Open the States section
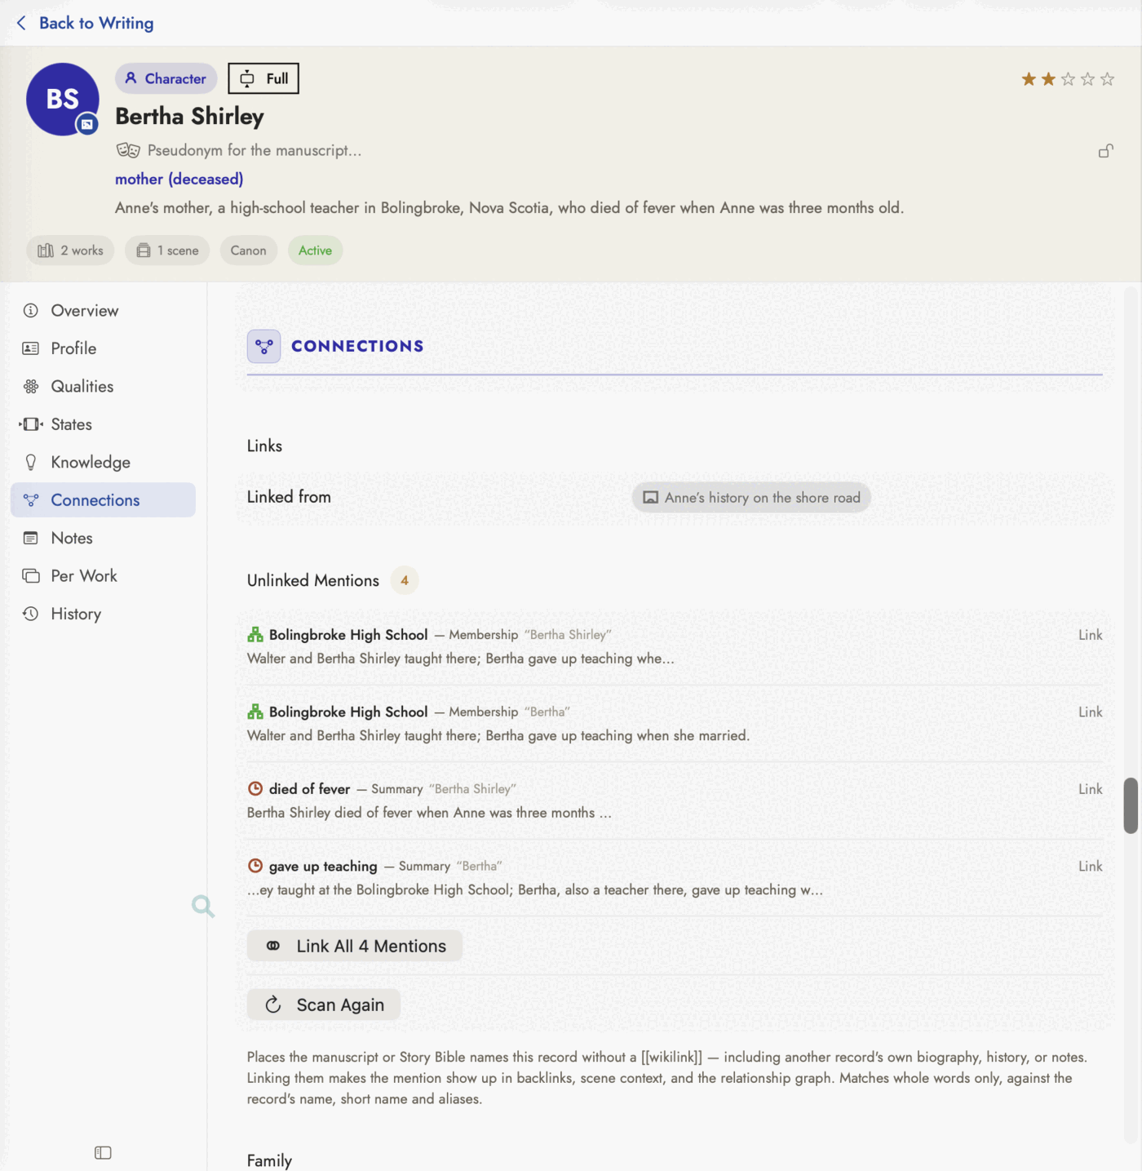 (103, 424)
